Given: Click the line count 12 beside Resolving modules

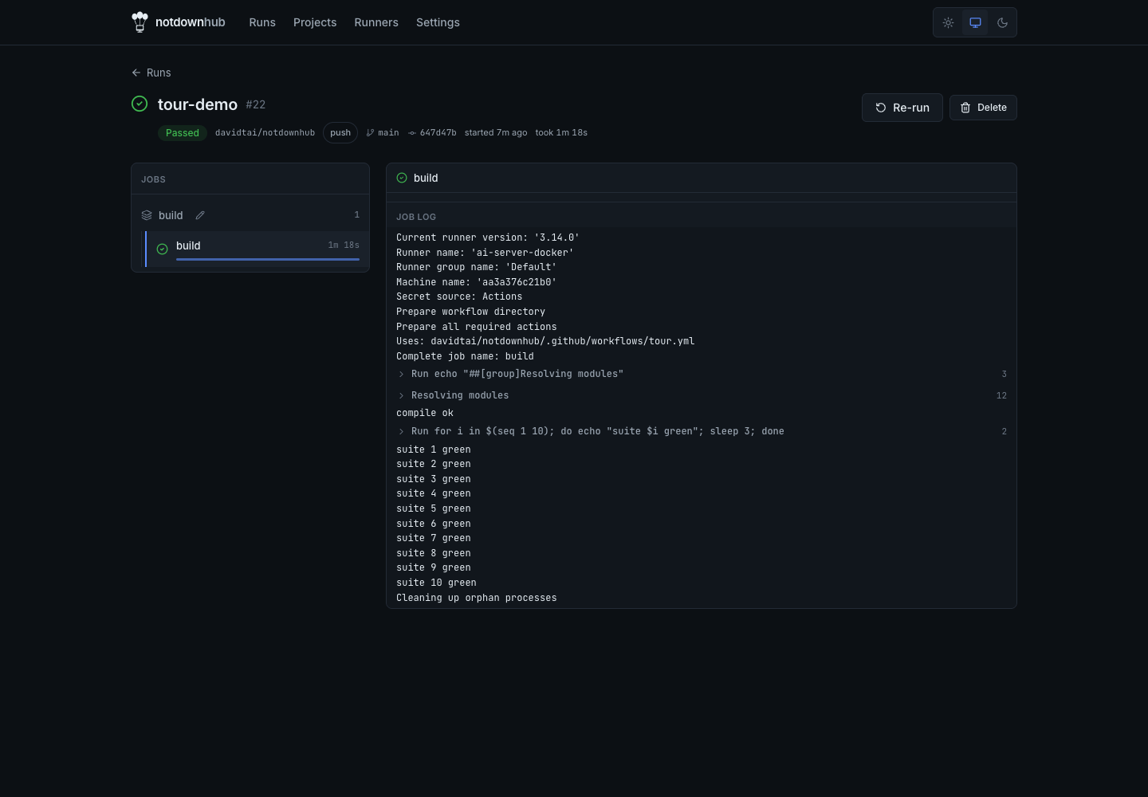Looking at the screenshot, I should pyautogui.click(x=1001, y=395).
